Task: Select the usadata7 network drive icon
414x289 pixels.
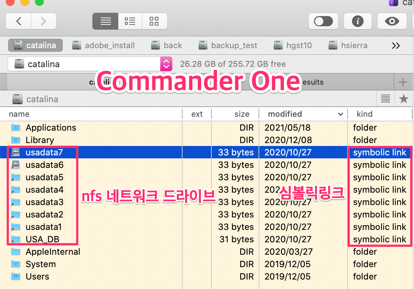Action: tap(16, 152)
